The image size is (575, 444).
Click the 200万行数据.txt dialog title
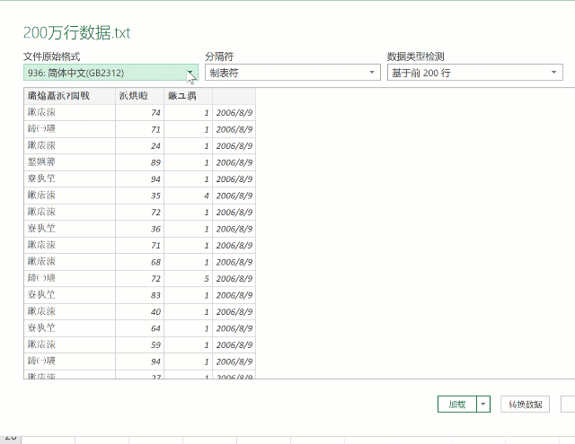coord(77,33)
